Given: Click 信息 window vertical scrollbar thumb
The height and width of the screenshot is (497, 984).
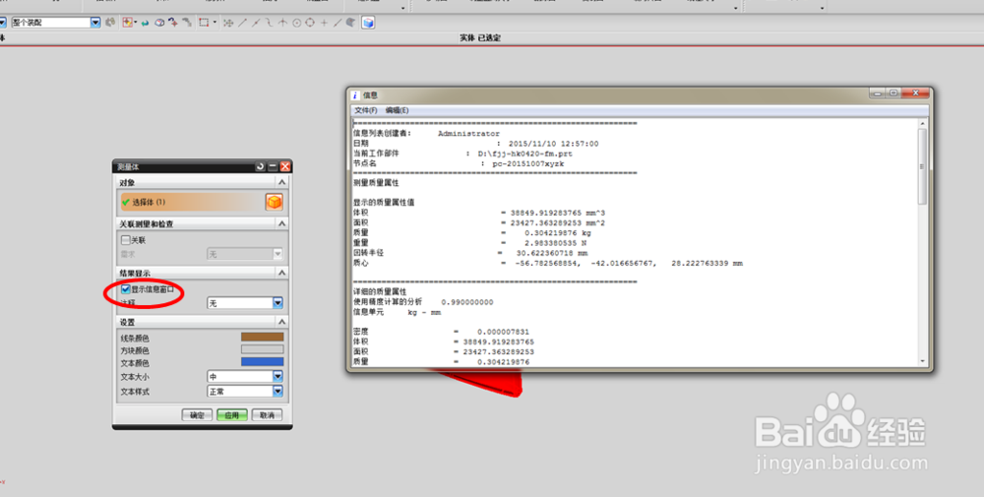Looking at the screenshot, I should 922,166.
